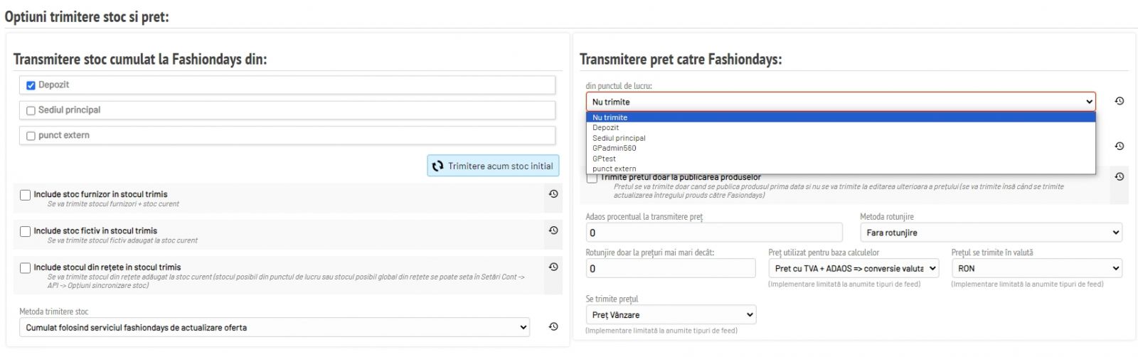Enable the 'Sediul principal' checkbox
The width and height of the screenshot is (1138, 357).
click(x=31, y=110)
